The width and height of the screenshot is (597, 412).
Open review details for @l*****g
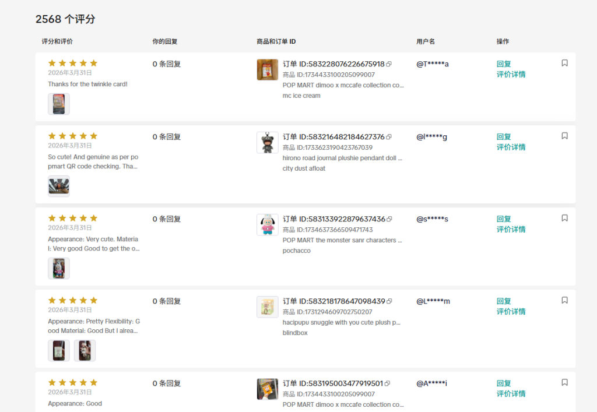point(511,147)
